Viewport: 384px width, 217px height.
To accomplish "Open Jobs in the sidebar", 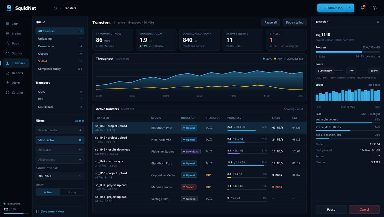I will tap(16, 24).
